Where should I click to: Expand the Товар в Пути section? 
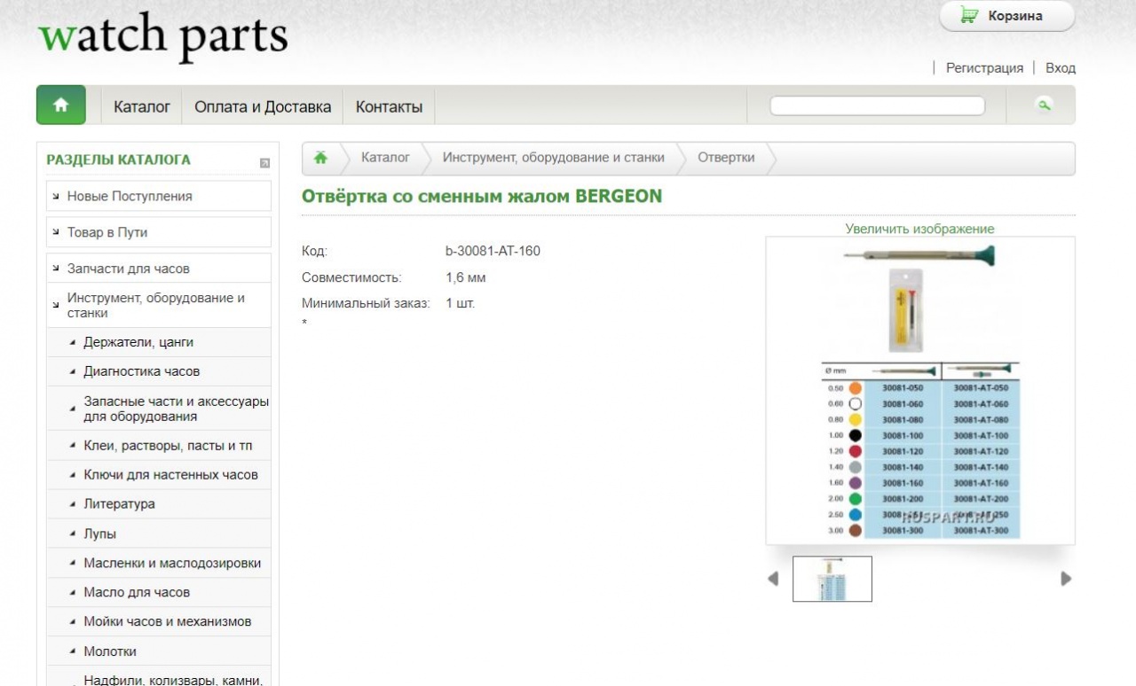pos(159,232)
